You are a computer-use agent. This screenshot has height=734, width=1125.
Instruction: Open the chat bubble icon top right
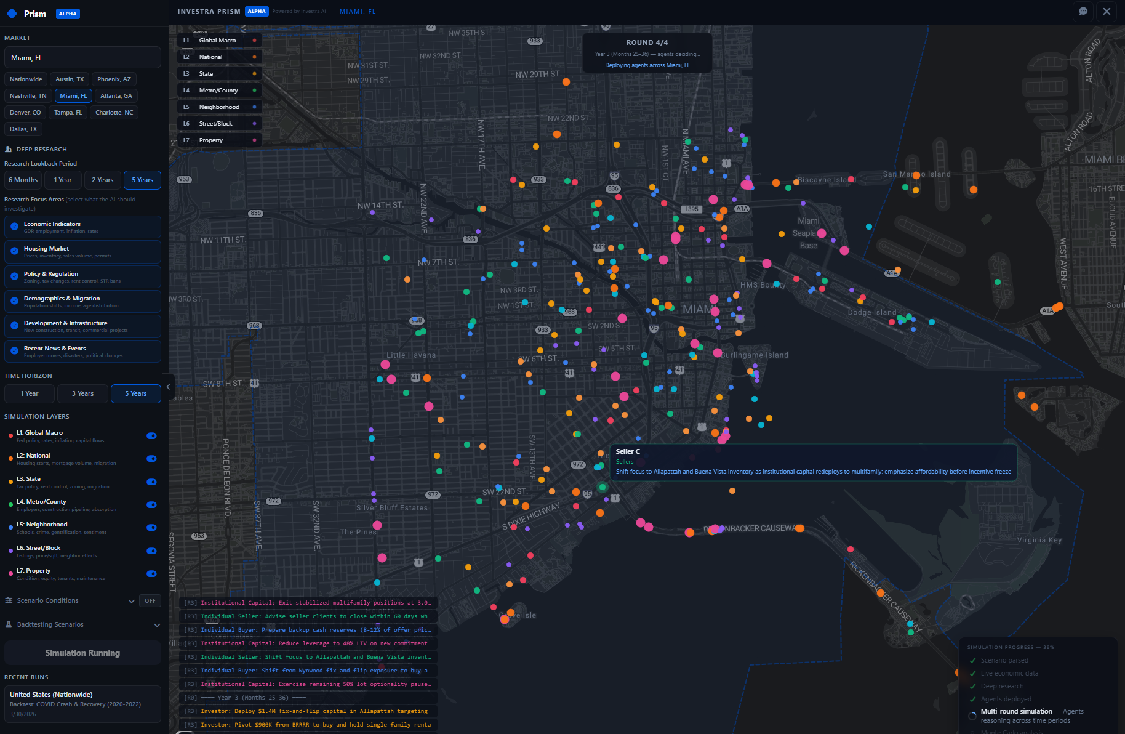click(x=1083, y=12)
